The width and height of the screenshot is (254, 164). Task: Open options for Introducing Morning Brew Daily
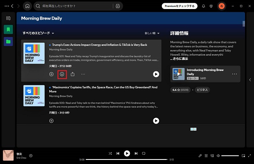point(234,74)
